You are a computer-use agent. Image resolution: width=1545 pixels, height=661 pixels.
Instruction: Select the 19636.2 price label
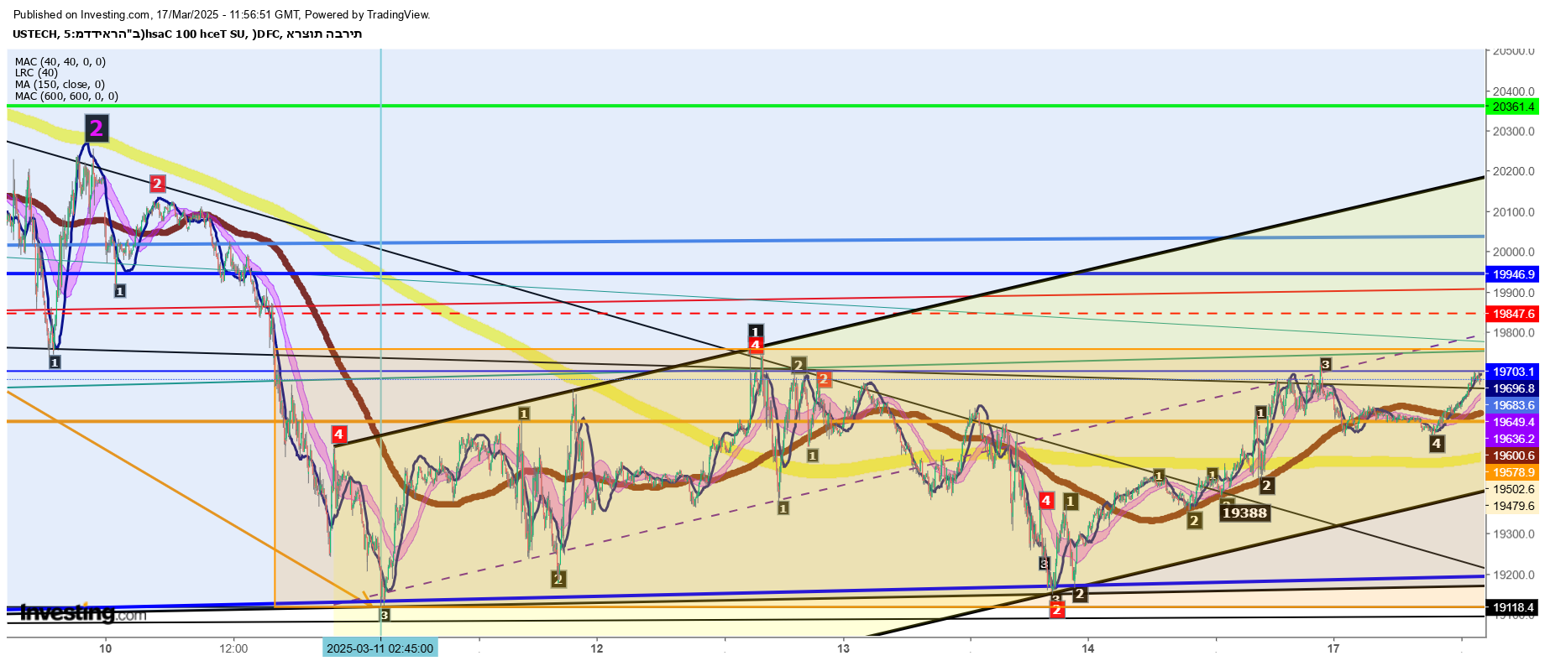1513,439
